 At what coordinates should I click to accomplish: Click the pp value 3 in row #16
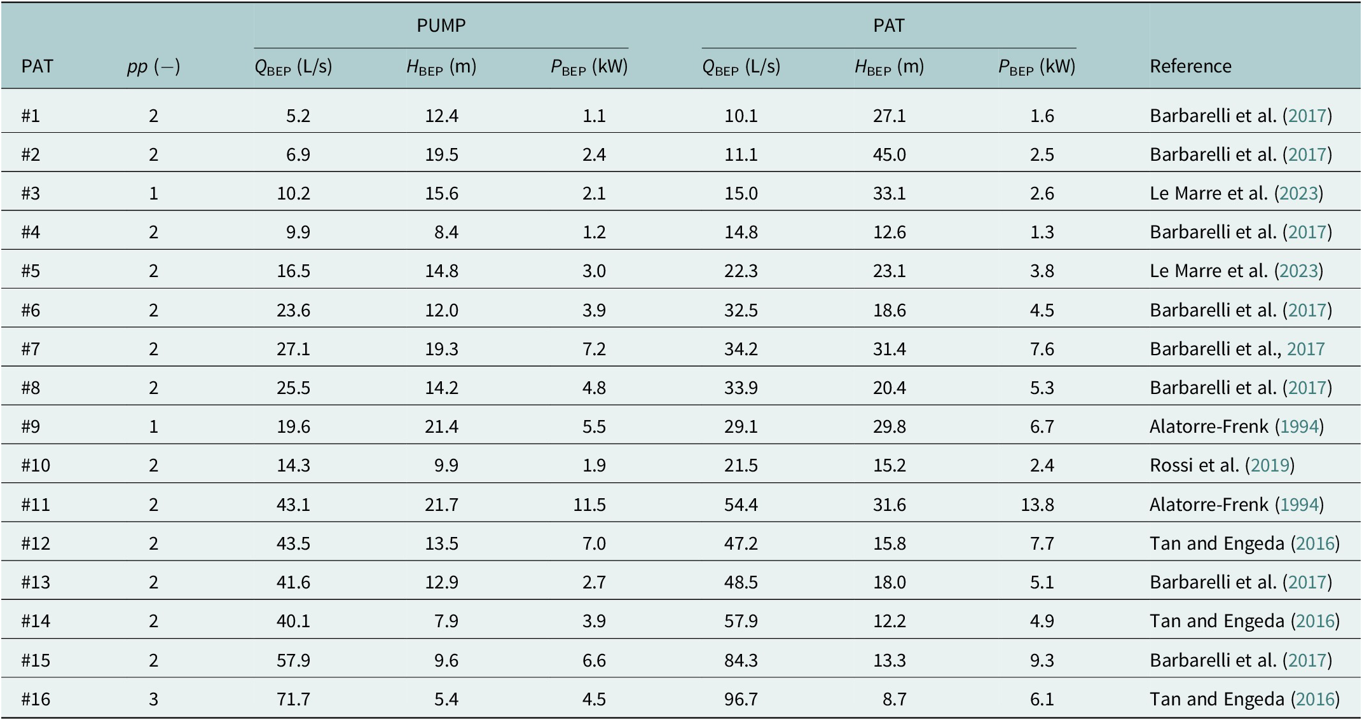(x=153, y=699)
